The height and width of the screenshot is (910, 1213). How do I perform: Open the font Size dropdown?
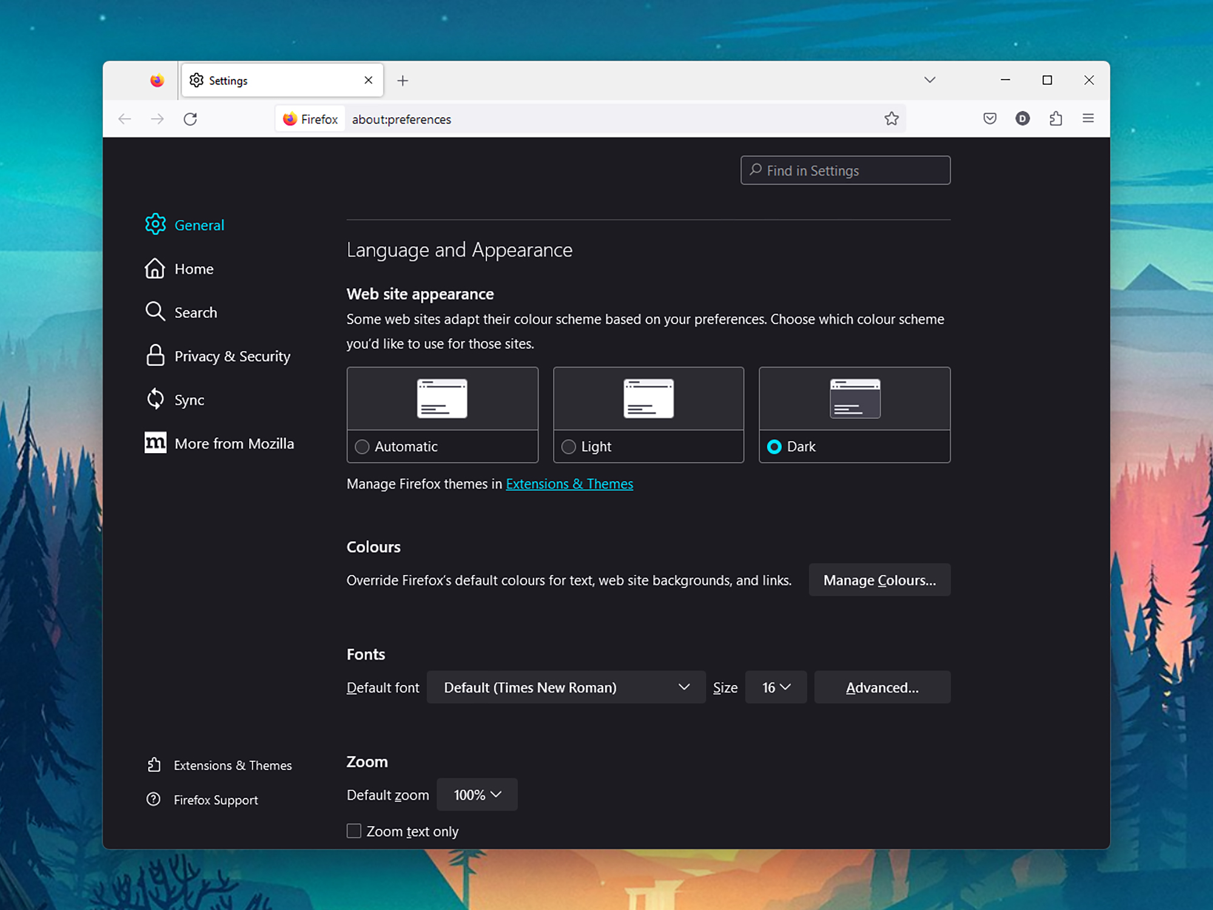775,687
